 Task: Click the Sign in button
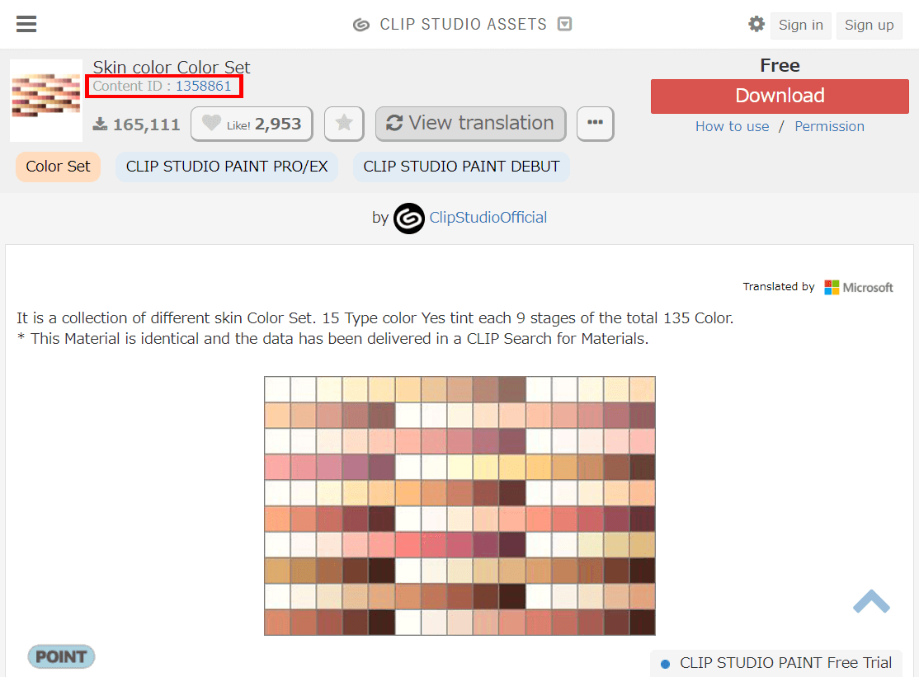pyautogui.click(x=800, y=26)
